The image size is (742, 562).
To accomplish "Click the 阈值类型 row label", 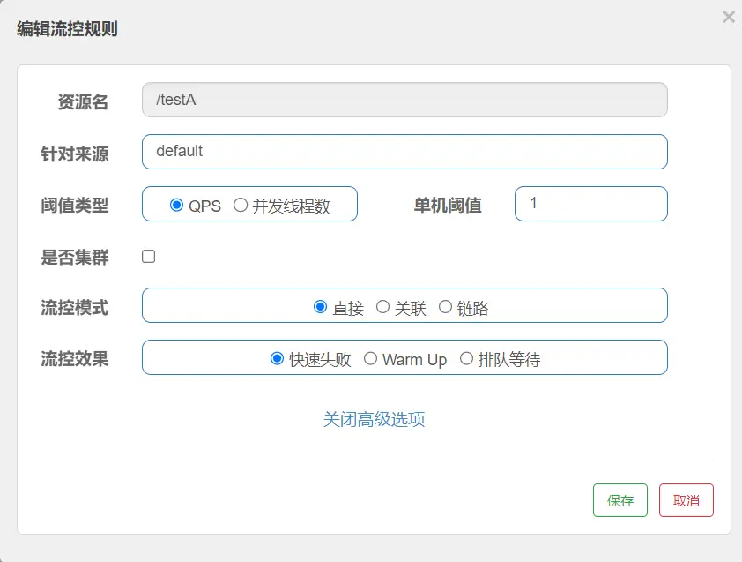I will tap(75, 206).
